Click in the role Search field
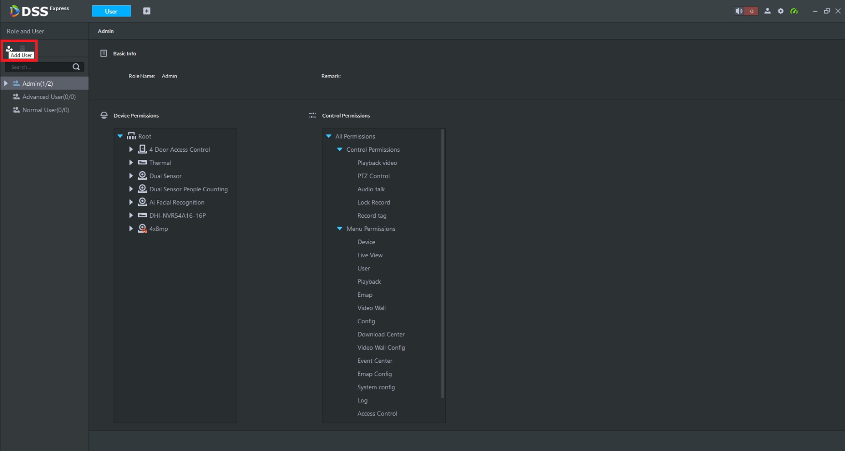The height and width of the screenshot is (451, 845). [x=40, y=67]
